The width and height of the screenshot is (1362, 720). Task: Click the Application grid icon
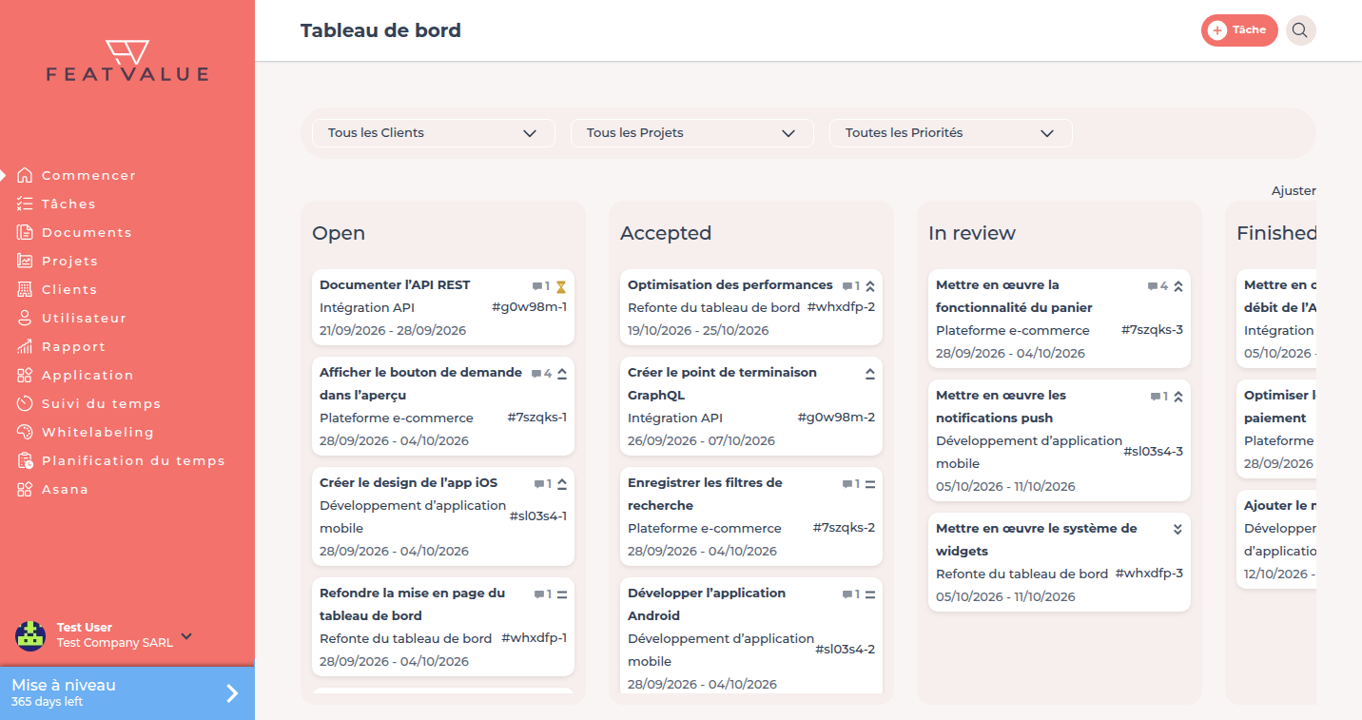point(25,375)
